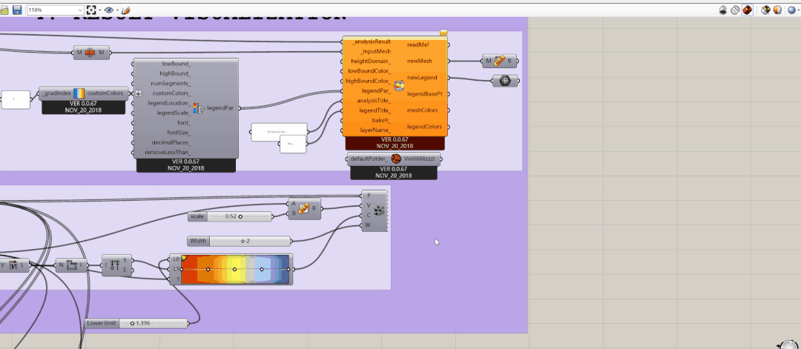This screenshot has height=349, width=801.
Task: Open the 118% zoom level combo box
Action: tap(56, 10)
